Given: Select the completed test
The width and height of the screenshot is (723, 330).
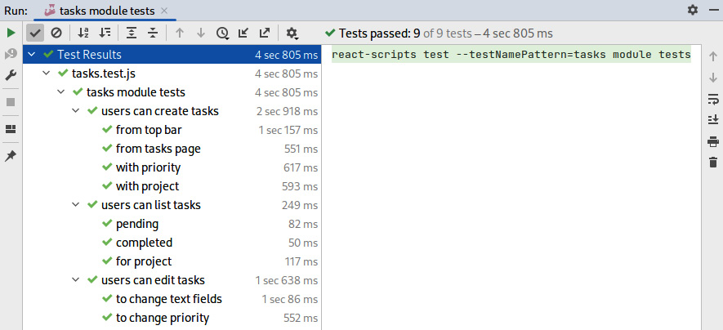Looking at the screenshot, I should point(172,243).
